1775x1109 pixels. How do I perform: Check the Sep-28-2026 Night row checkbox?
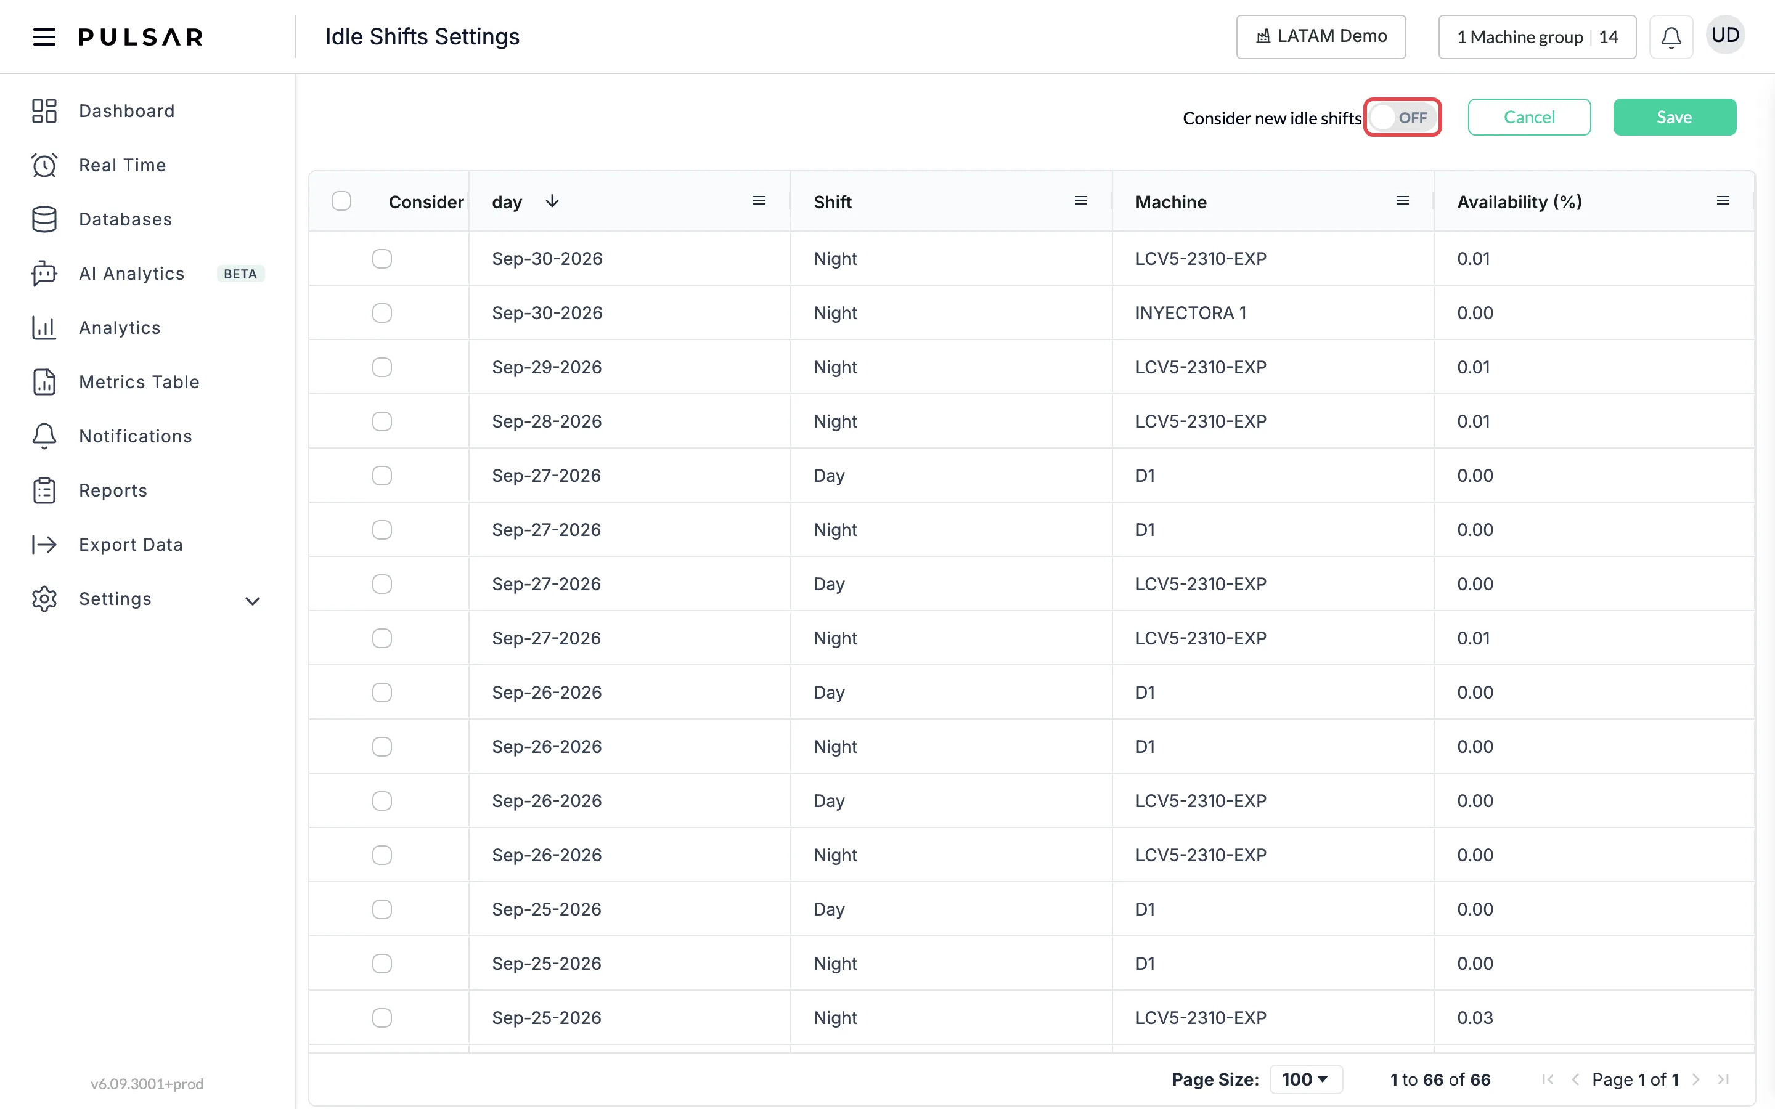382,422
